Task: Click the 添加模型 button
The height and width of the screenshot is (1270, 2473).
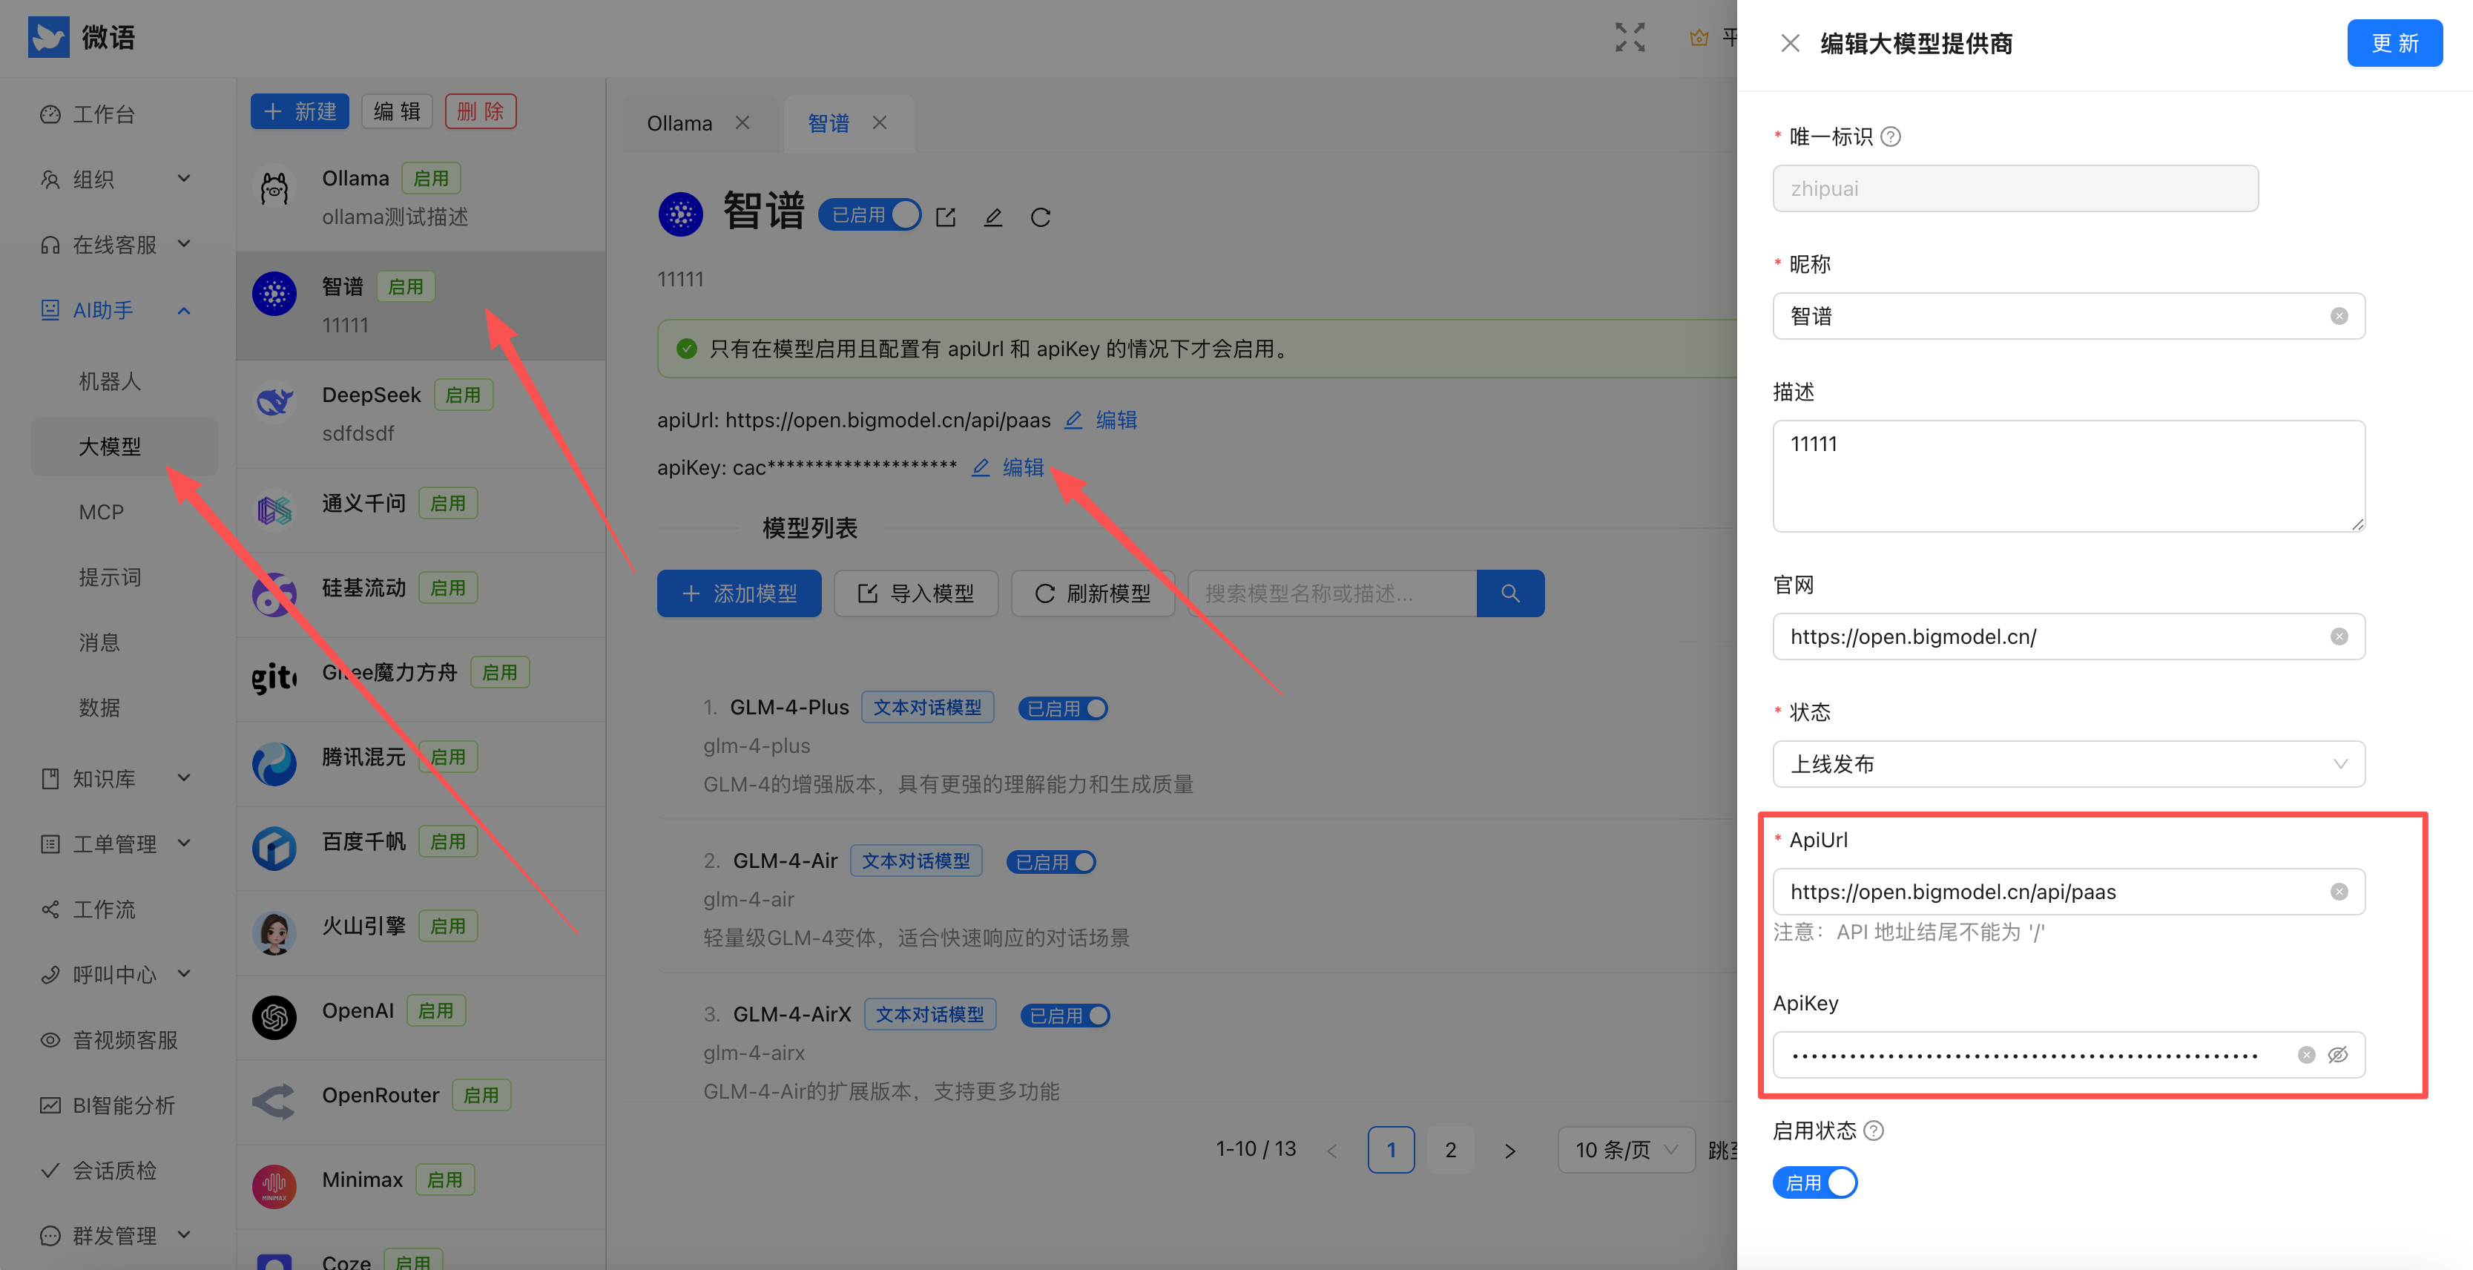Action: [740, 593]
